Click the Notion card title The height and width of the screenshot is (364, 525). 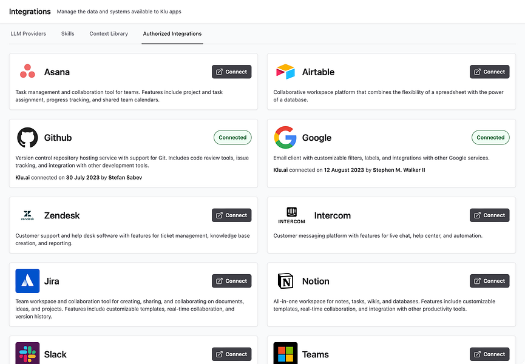316,281
